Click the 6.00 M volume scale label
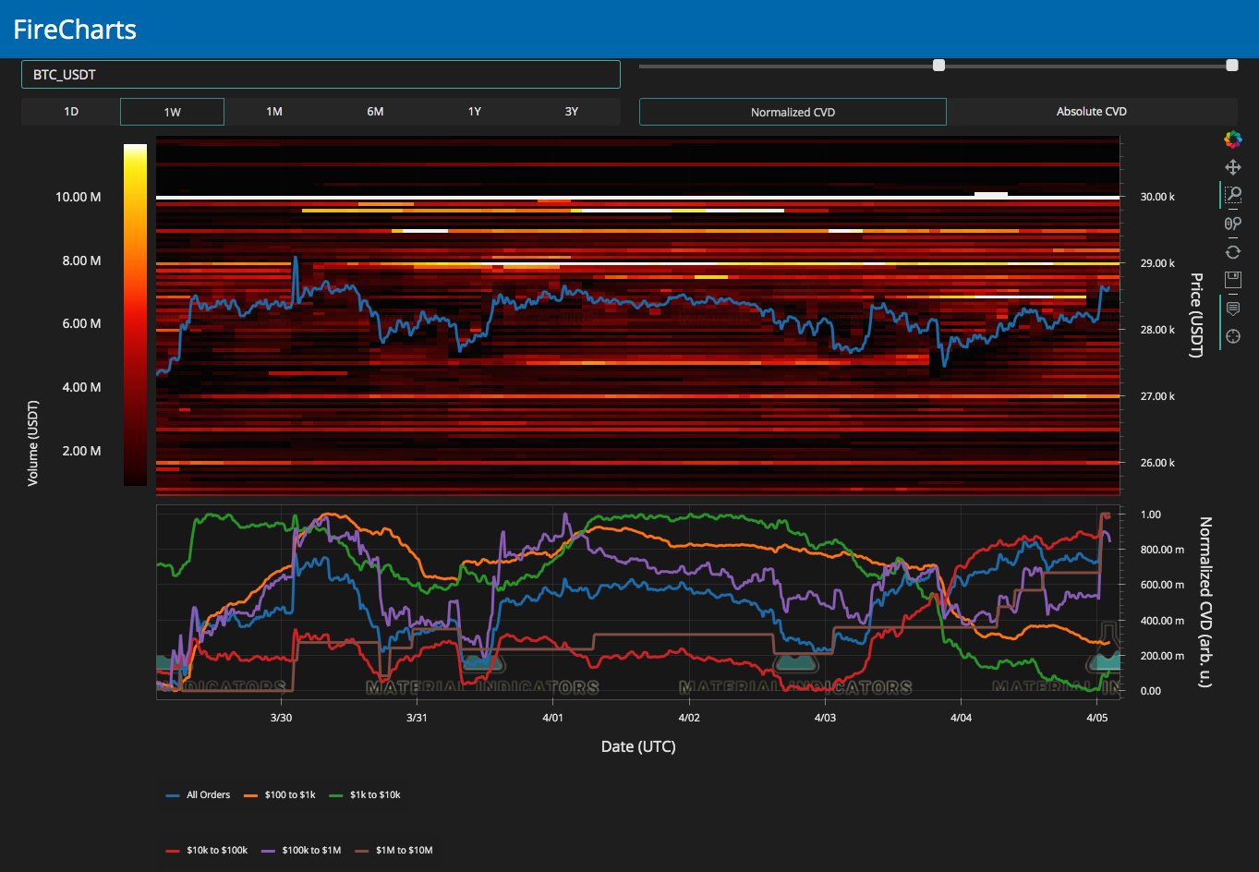 click(x=81, y=323)
